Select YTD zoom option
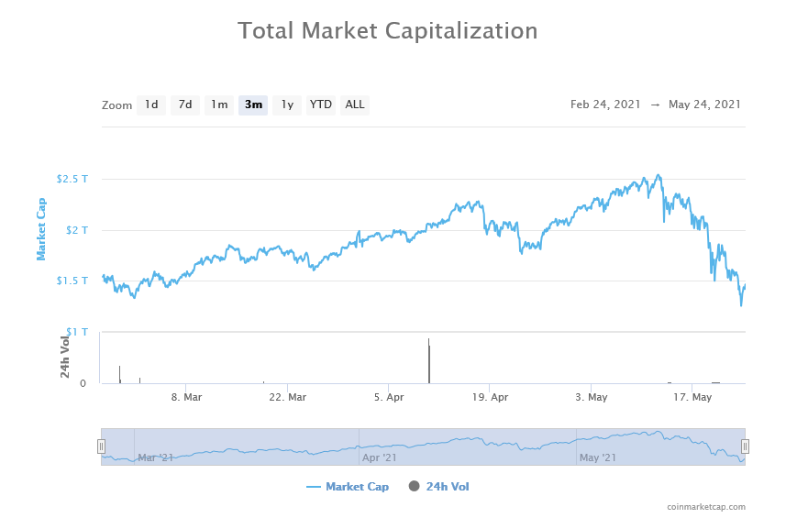797x529 pixels. pos(320,105)
